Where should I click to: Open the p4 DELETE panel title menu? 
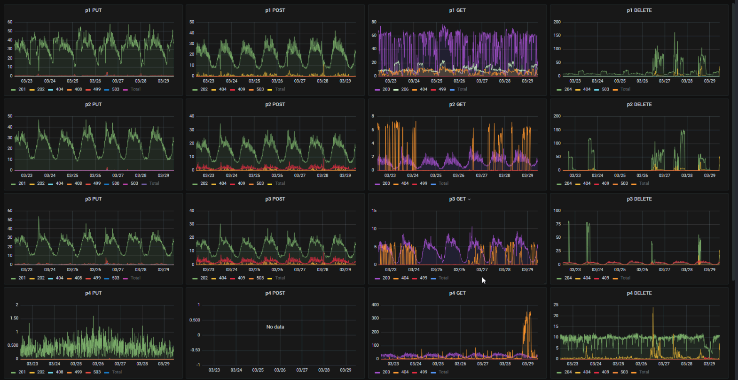[639, 293]
